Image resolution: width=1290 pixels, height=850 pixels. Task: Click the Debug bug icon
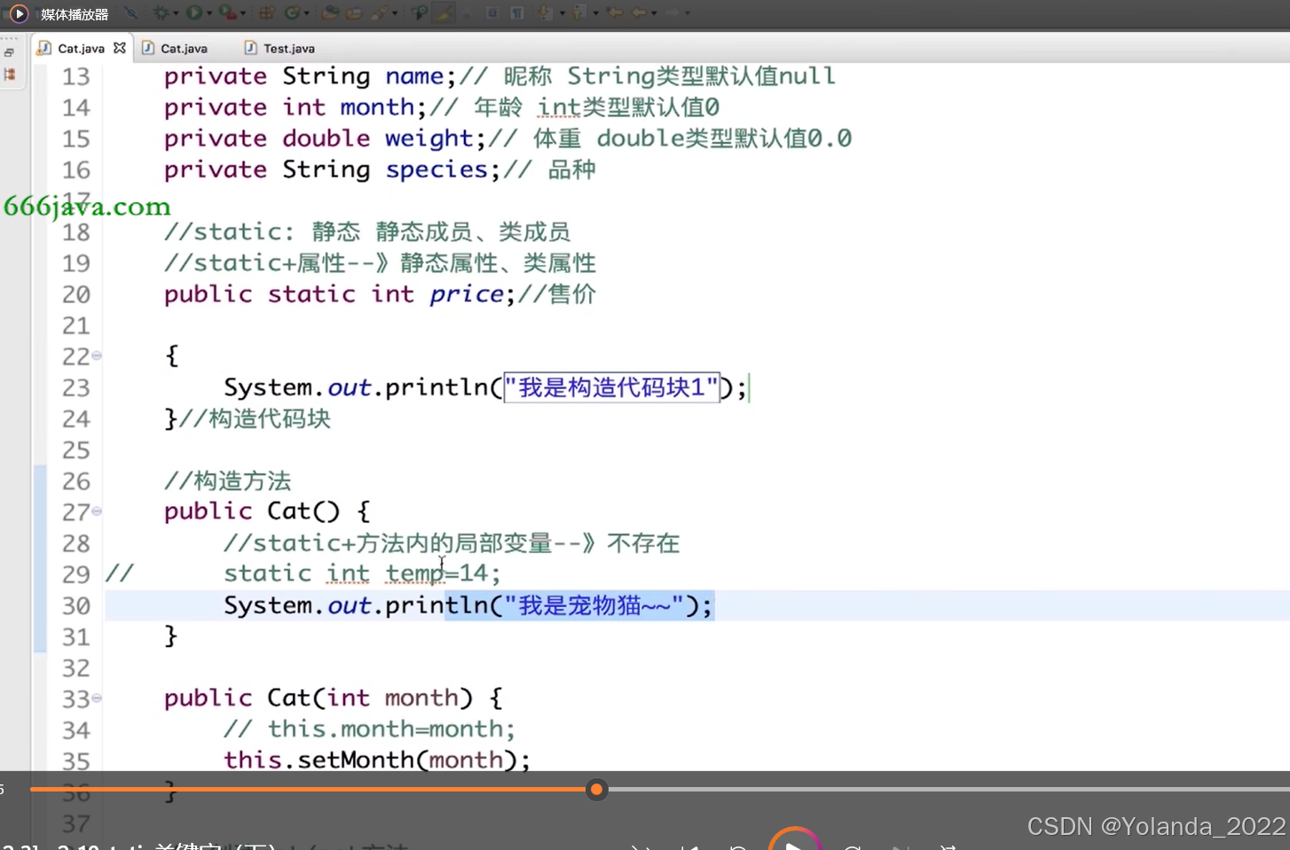click(161, 13)
